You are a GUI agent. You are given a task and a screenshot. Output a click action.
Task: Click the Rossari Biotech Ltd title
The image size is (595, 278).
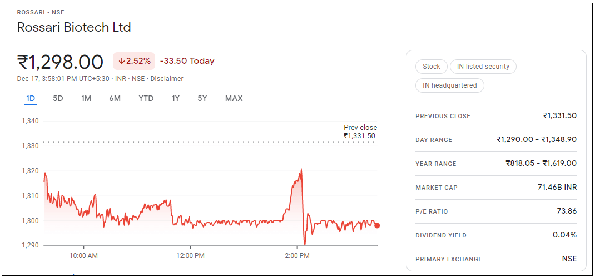pos(74,27)
